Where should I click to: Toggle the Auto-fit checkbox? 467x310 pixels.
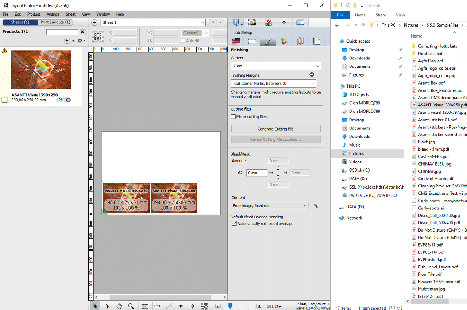[184, 40]
